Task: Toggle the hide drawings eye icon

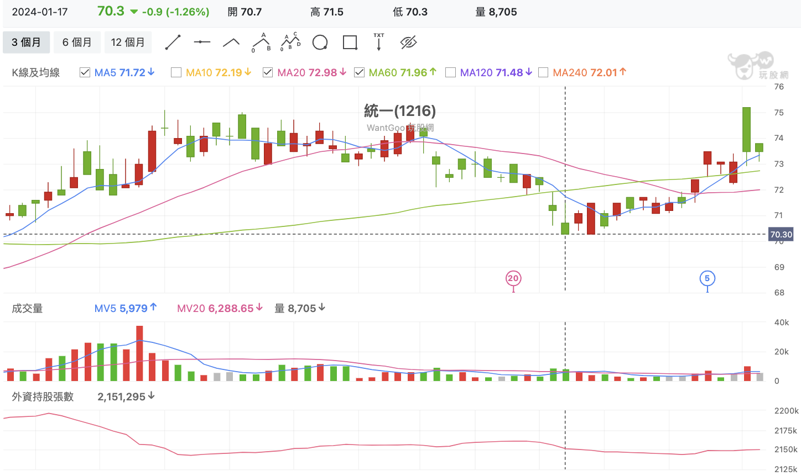Action: pyautogui.click(x=408, y=43)
